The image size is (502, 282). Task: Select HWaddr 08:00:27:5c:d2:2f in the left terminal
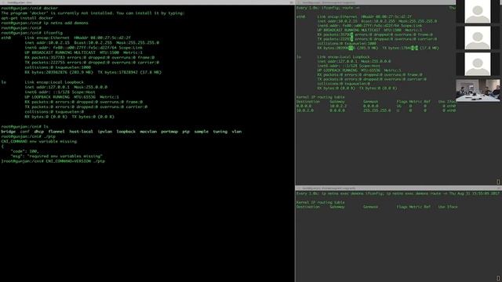102,38
